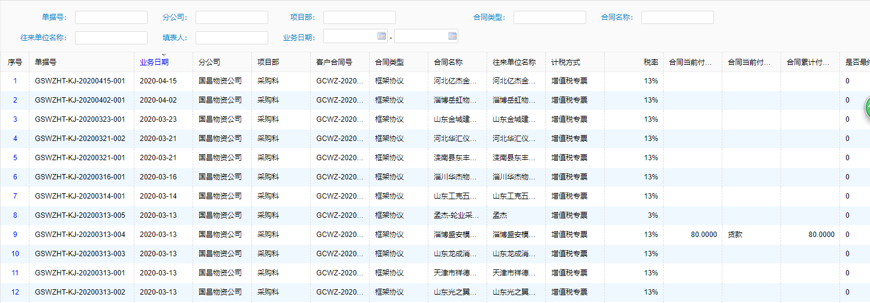Sort by the 业务日期 column header
The height and width of the screenshot is (303, 870).
(154, 62)
